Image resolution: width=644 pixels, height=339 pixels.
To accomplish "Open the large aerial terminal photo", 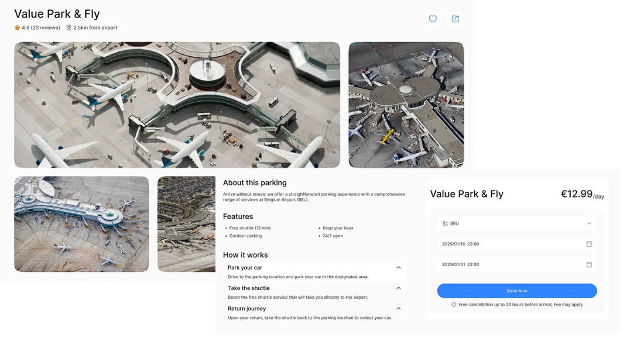I will tap(177, 105).
